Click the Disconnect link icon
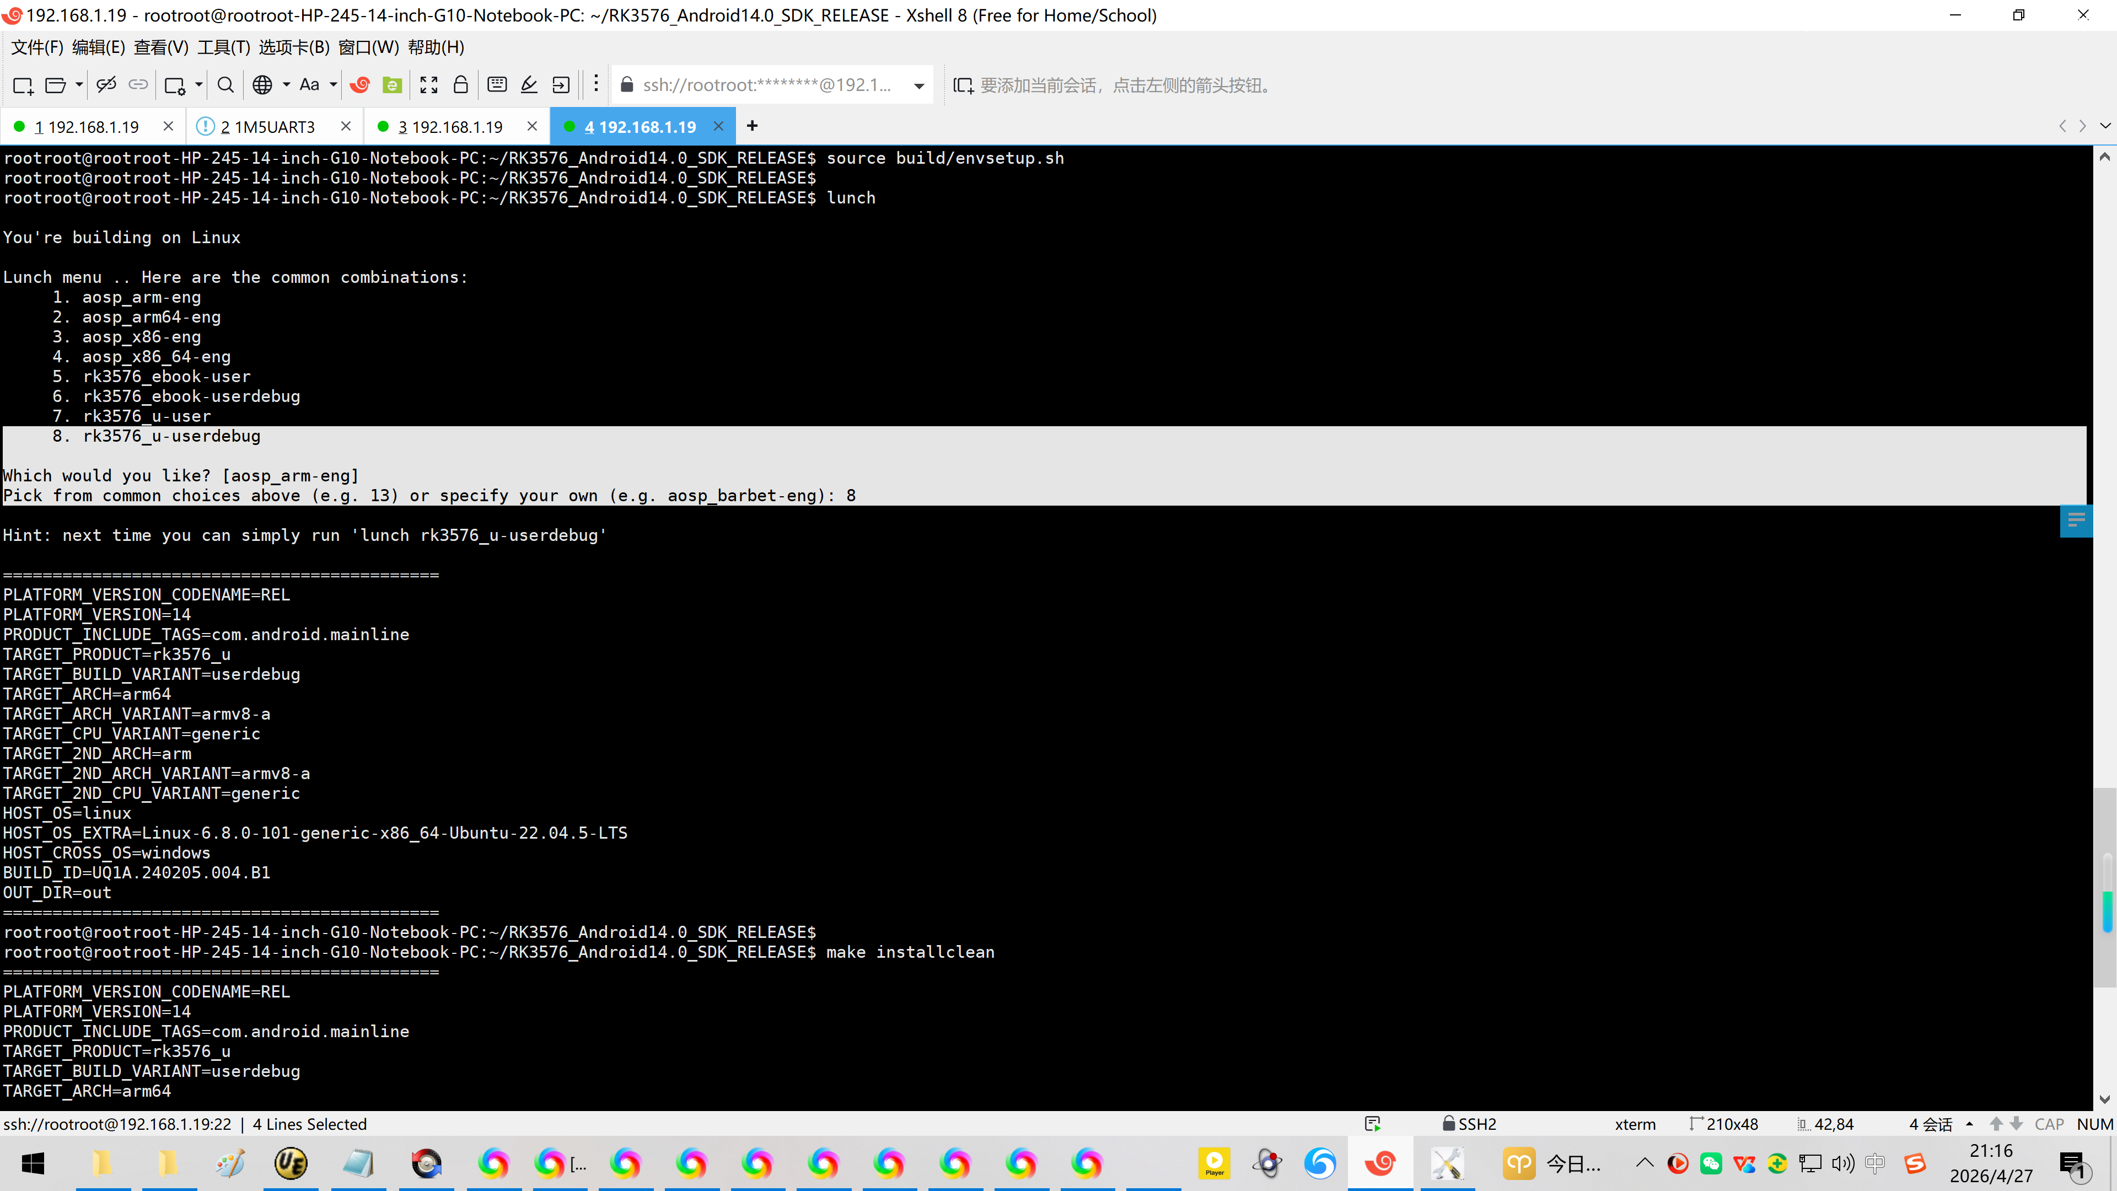This screenshot has height=1191, width=2117. point(106,85)
